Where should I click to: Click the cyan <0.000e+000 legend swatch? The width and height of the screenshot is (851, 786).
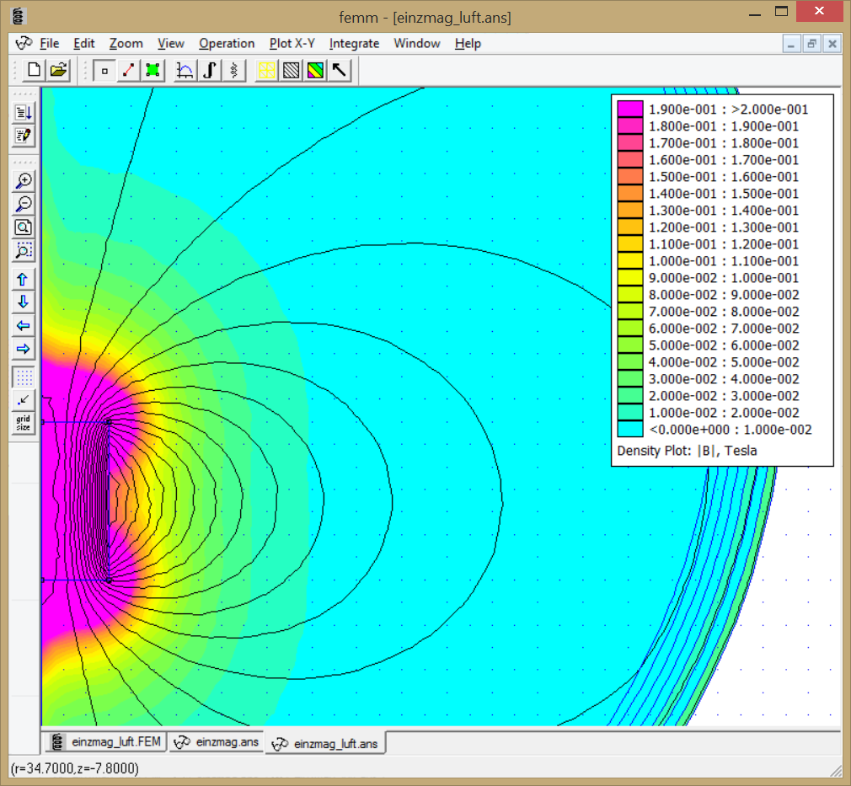(630, 430)
